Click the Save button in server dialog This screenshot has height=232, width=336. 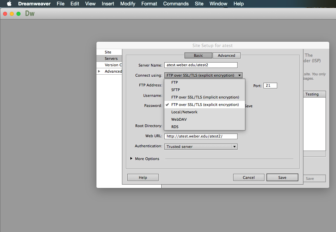click(282, 178)
